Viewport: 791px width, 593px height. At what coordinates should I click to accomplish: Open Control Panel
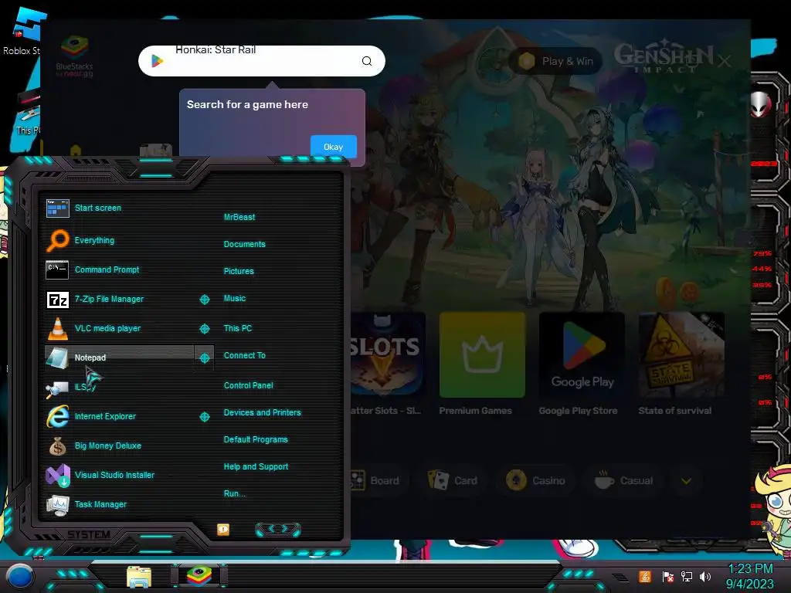248,385
